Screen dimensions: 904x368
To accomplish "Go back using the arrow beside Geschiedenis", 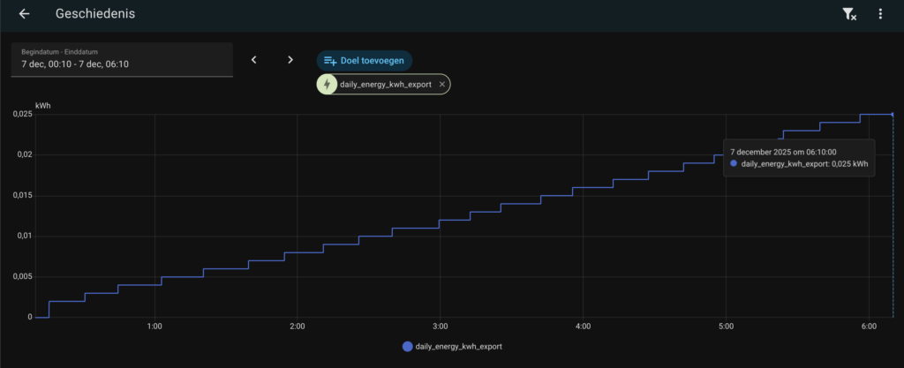I will click(24, 14).
